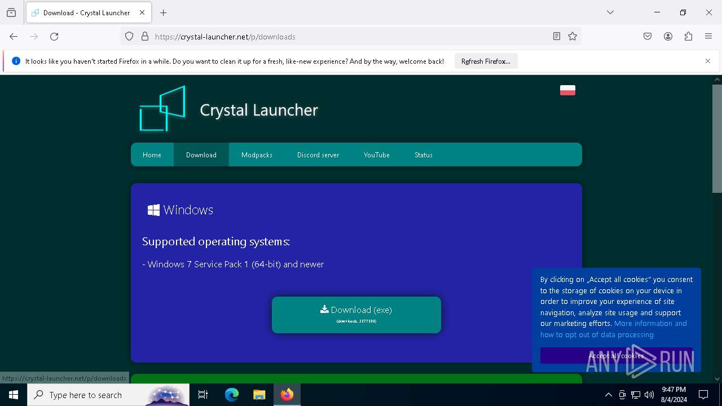
Task: Open the notification center icon
Action: click(703, 395)
